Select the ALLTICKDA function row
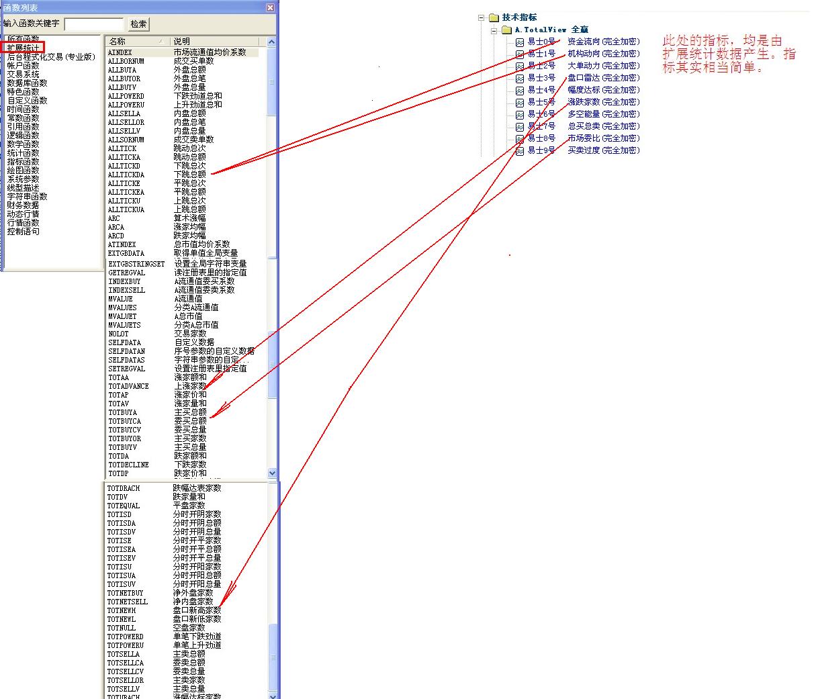Viewport: 818px width, 699px height. coord(126,175)
